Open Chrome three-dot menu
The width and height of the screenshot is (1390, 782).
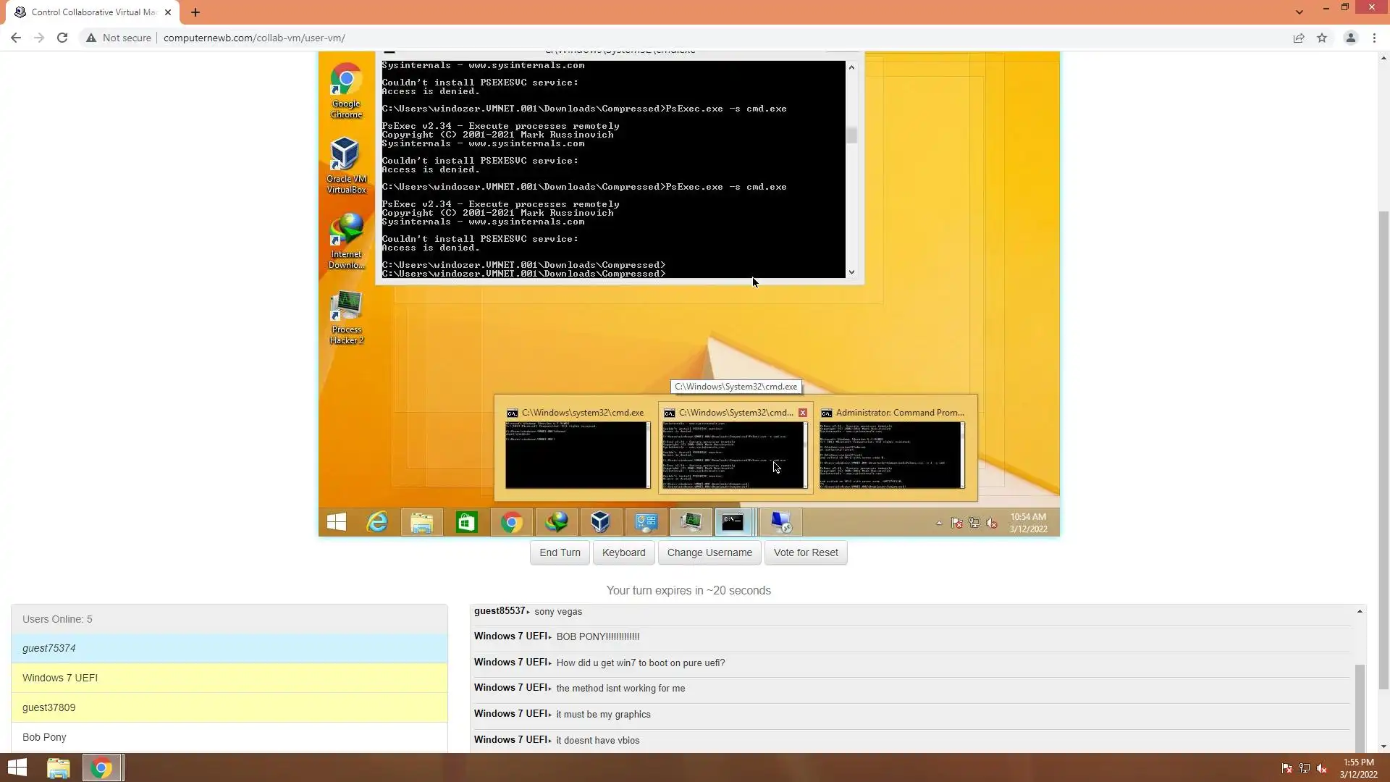tap(1374, 38)
